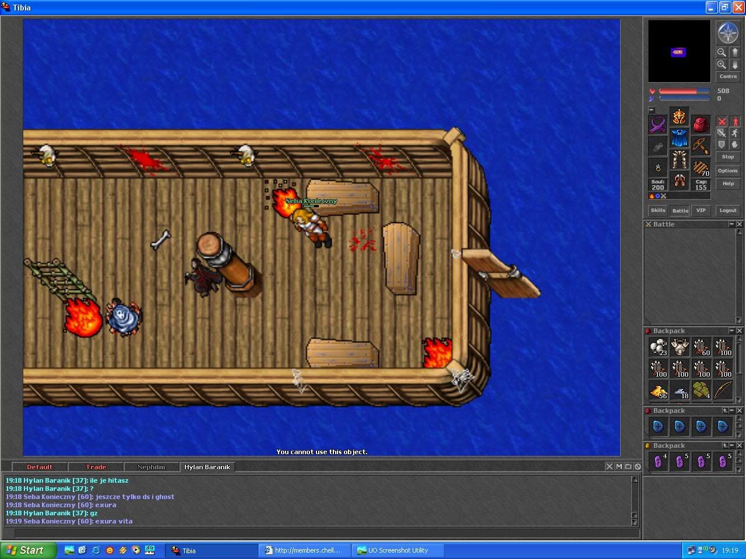
Task: Click the Logout button
Action: [x=728, y=210]
